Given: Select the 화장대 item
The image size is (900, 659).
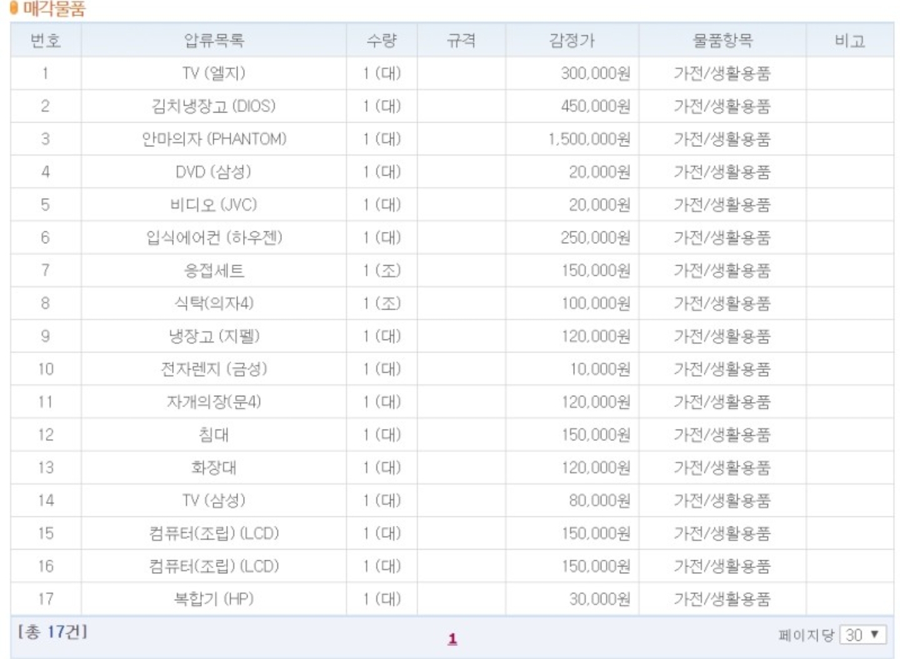Looking at the screenshot, I should 214,467.
